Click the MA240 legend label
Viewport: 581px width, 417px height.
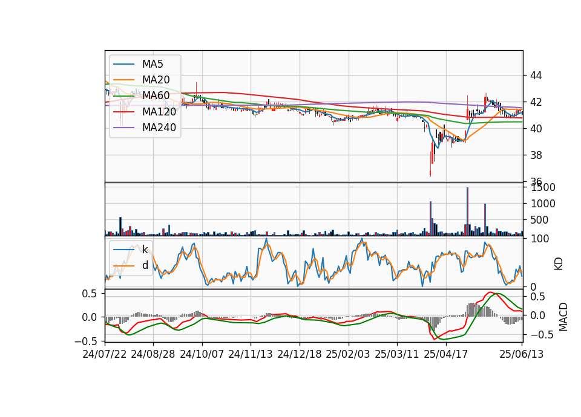tap(159, 128)
